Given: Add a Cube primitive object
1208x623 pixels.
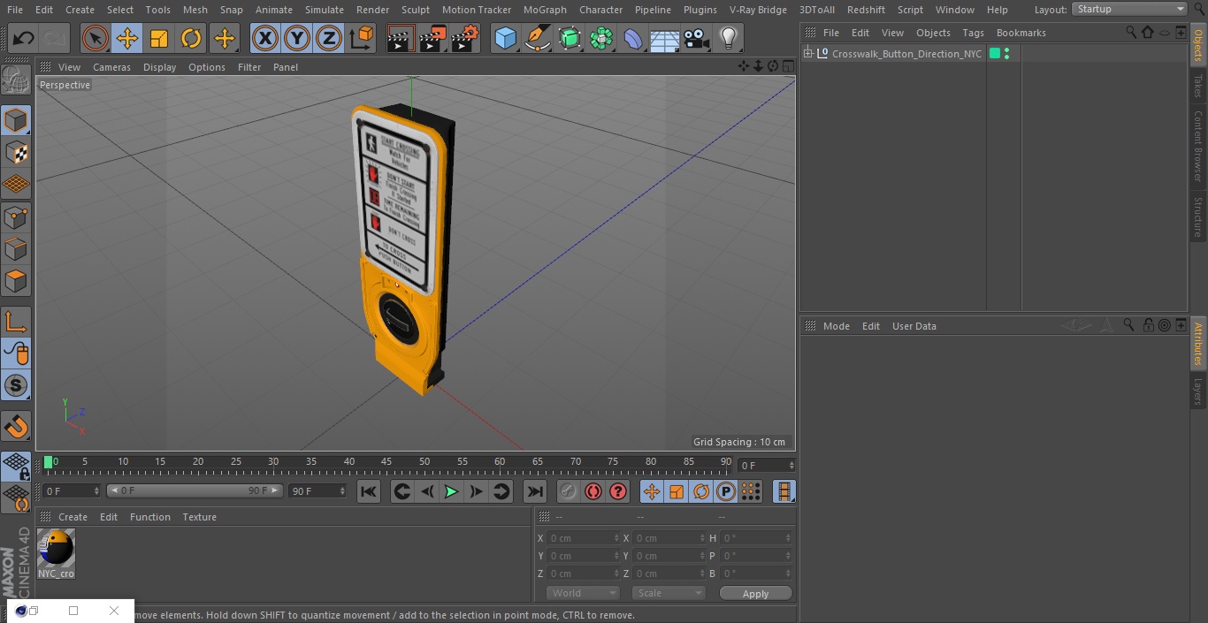Looking at the screenshot, I should click(x=505, y=38).
